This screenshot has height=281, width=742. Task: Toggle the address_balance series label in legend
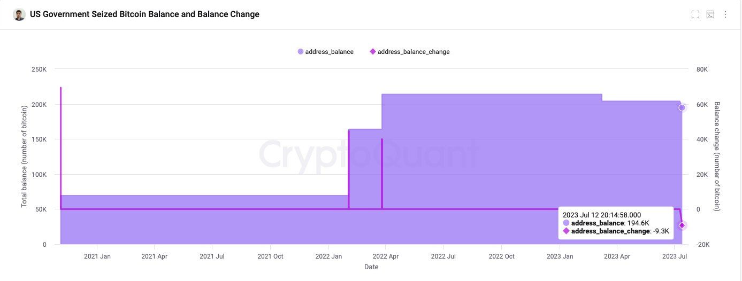[329, 52]
